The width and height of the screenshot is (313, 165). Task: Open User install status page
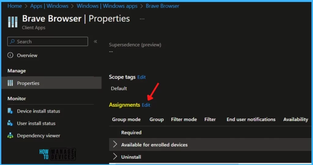[36, 123]
